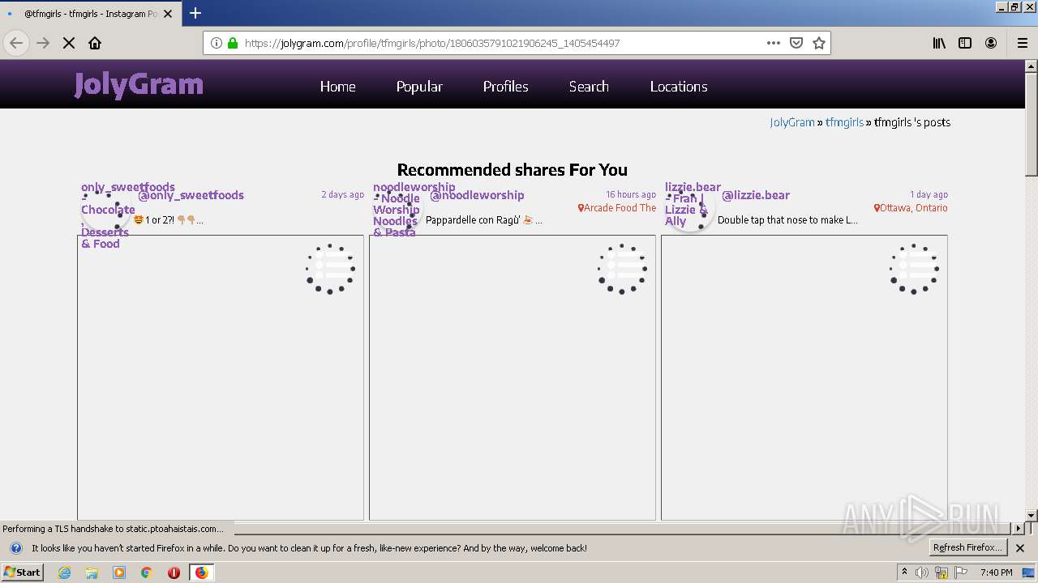
Task: Dismiss the Firefox refresh notification bar
Action: [x=1020, y=548]
